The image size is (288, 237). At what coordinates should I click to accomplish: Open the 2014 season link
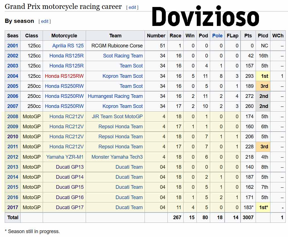click(x=13, y=177)
